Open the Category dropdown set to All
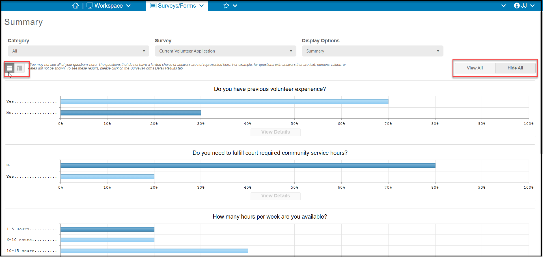543x257 pixels. tap(78, 51)
